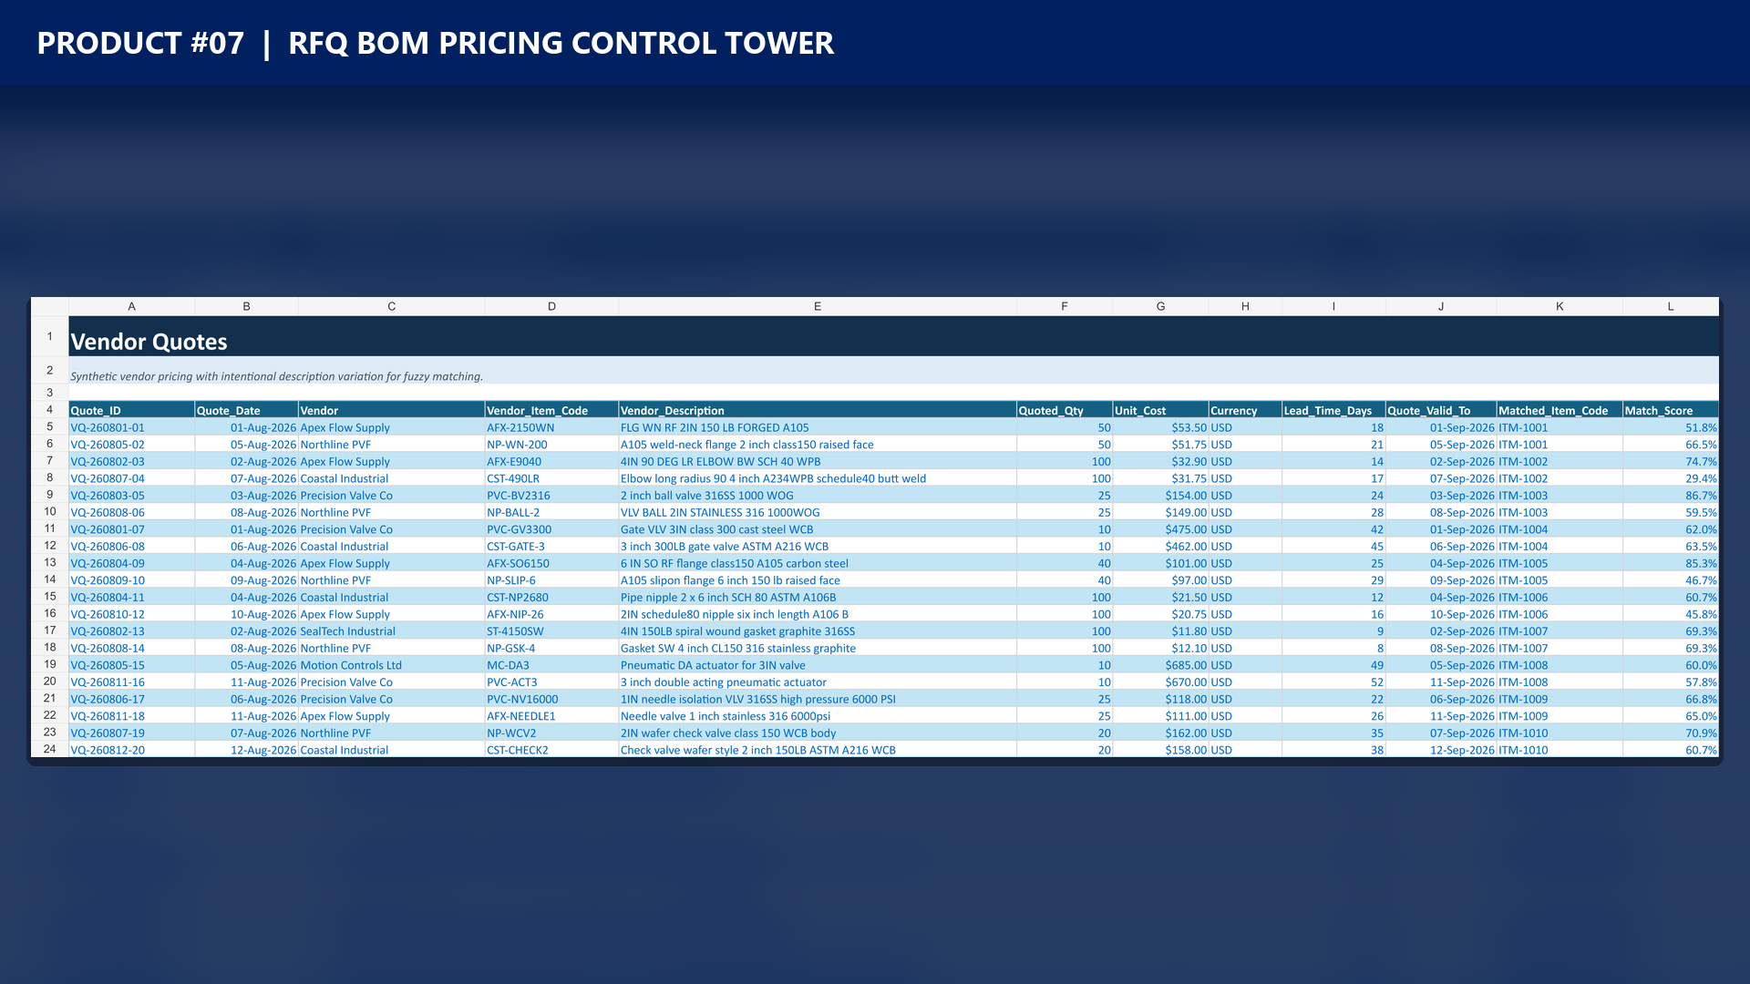Click the Vendor_Description header cell

(x=817, y=410)
